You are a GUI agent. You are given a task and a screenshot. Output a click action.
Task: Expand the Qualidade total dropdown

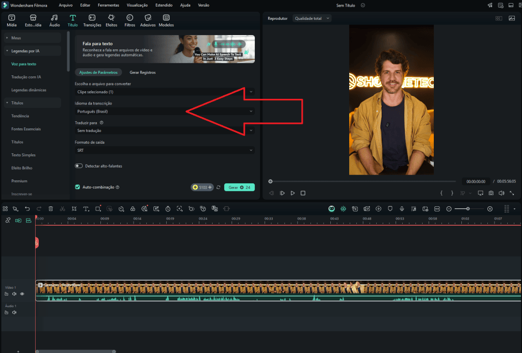pos(311,18)
